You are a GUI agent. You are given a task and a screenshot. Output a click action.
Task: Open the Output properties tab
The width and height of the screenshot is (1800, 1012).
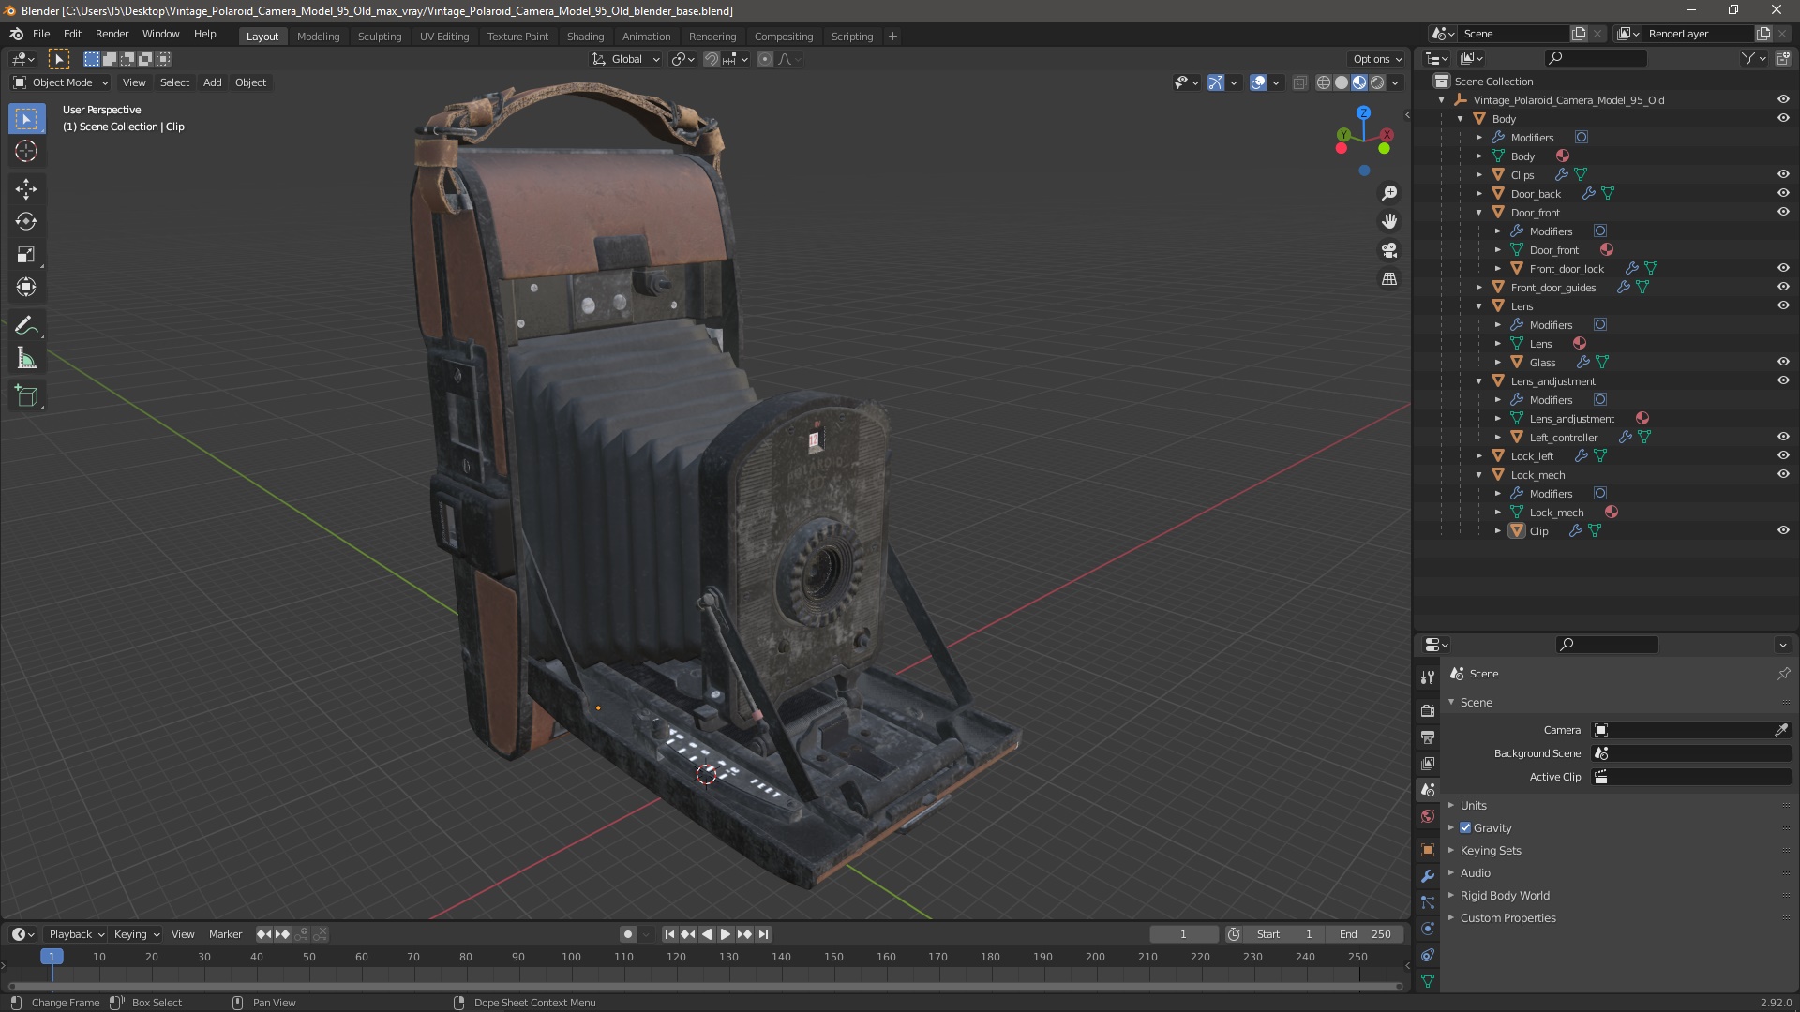pyautogui.click(x=1428, y=737)
